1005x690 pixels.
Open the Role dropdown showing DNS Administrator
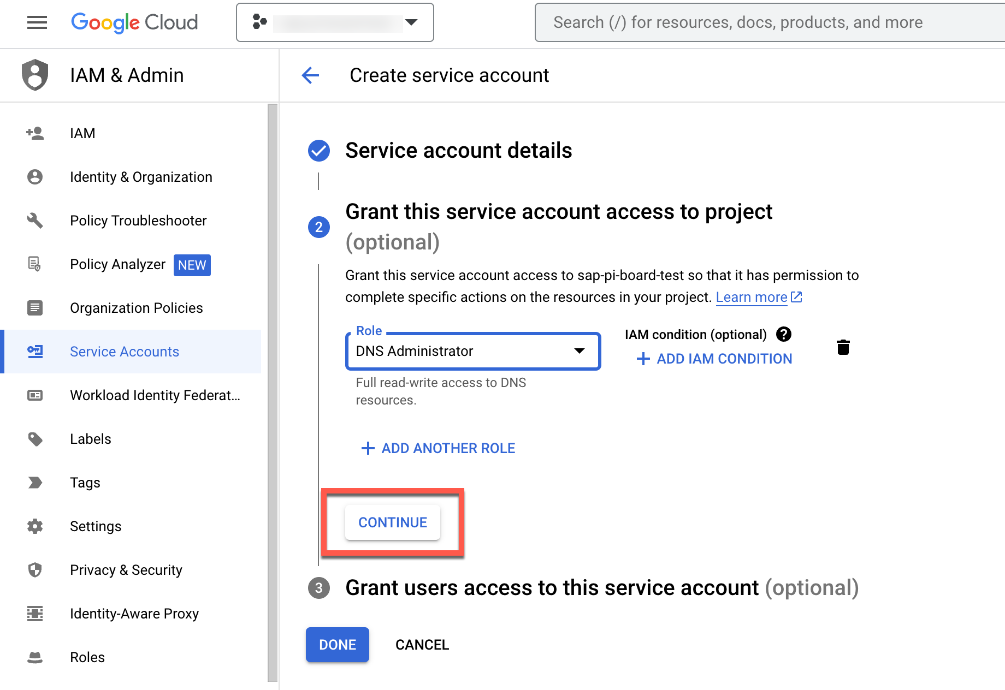point(473,351)
